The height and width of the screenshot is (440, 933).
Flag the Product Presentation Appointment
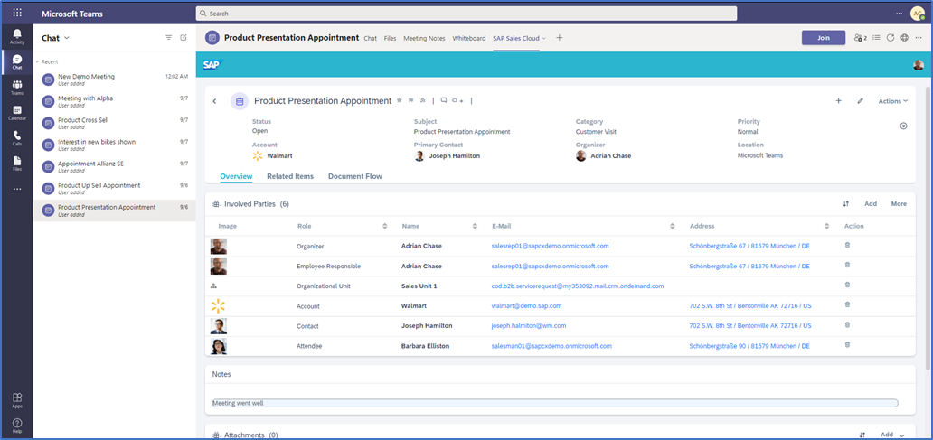click(x=411, y=100)
